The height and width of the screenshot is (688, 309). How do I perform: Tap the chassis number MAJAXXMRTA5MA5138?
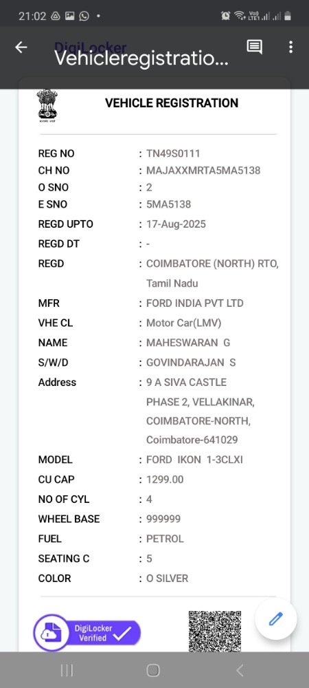point(203,170)
